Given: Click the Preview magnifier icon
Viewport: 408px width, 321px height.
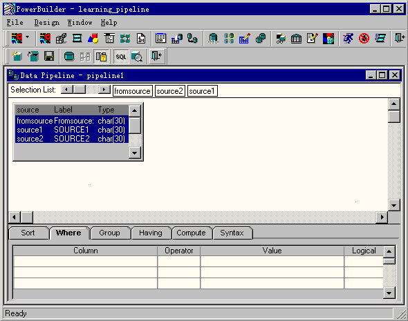Looking at the screenshot, I should point(137,57).
